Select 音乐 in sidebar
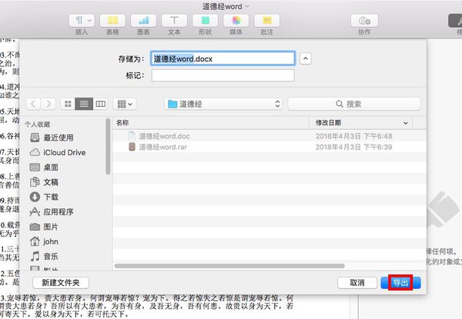This screenshot has width=462, height=319. tap(44, 257)
